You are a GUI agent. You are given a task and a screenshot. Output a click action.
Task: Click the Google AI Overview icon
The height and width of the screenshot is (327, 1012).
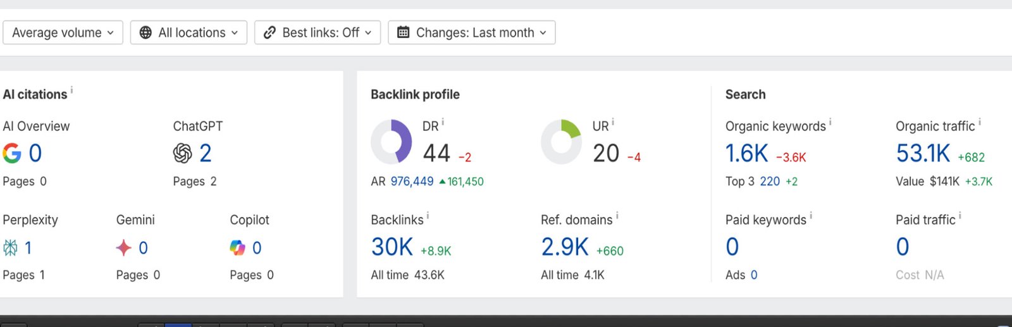pos(11,153)
